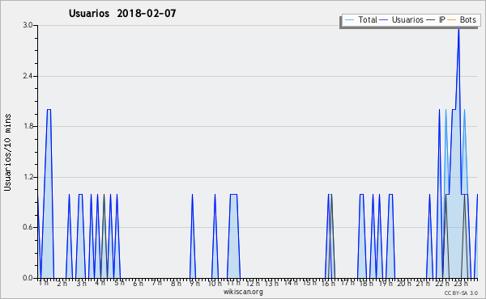Click the orange Bots legend line swatch
Screen dimensions: 486x299
tap(452, 20)
